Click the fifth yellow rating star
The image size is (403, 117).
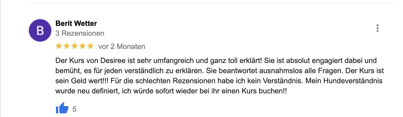click(x=90, y=46)
